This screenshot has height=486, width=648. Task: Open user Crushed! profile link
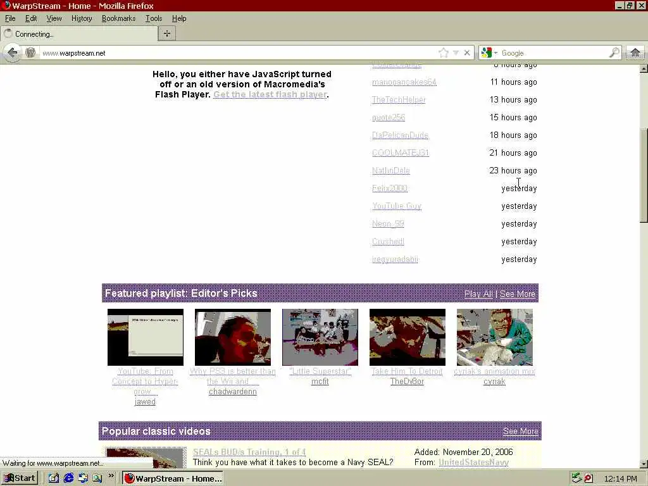[x=388, y=241]
